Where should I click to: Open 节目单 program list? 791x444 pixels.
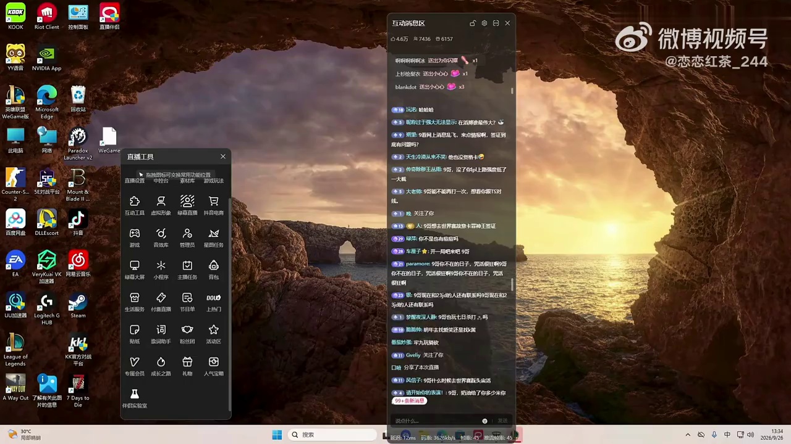click(187, 302)
